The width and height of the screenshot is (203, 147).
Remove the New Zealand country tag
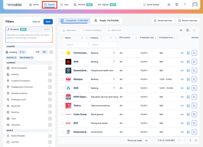pyautogui.click(x=32, y=57)
